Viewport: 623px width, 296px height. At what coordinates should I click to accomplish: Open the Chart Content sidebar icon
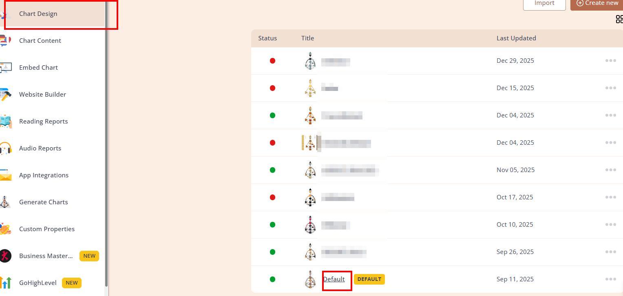coord(5,41)
